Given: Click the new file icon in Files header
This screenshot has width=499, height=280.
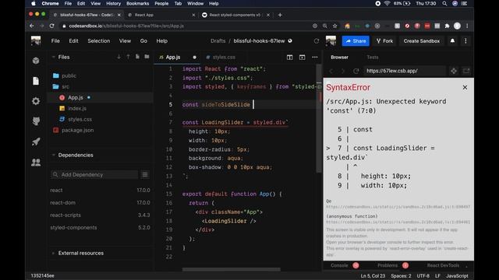Looking at the screenshot, I should pyautogui.click(x=137, y=57).
